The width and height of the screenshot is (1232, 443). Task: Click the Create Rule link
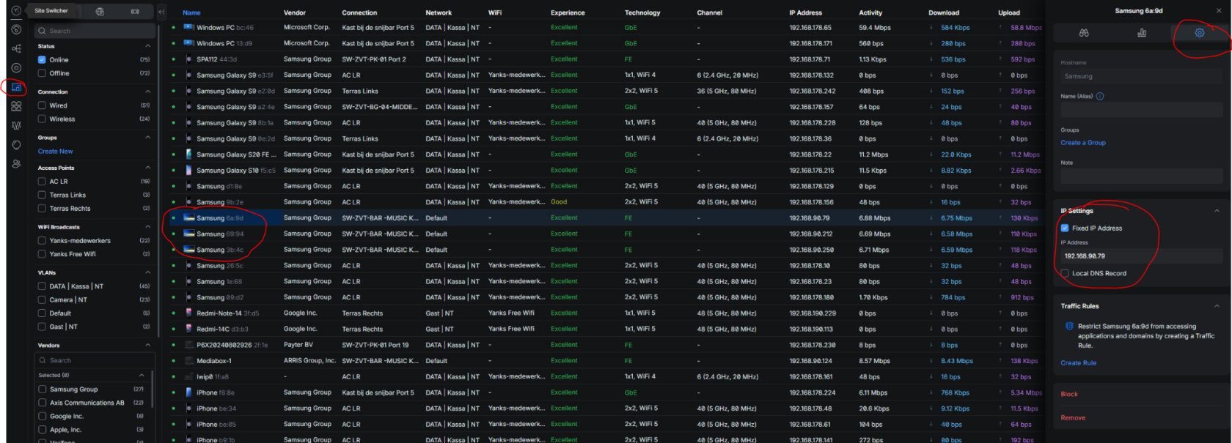[1079, 363]
